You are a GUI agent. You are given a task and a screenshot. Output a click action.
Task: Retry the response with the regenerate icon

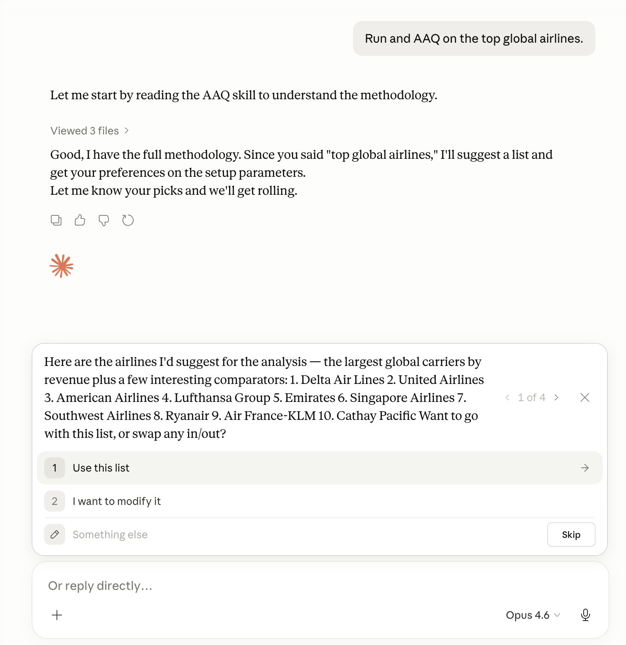[128, 220]
